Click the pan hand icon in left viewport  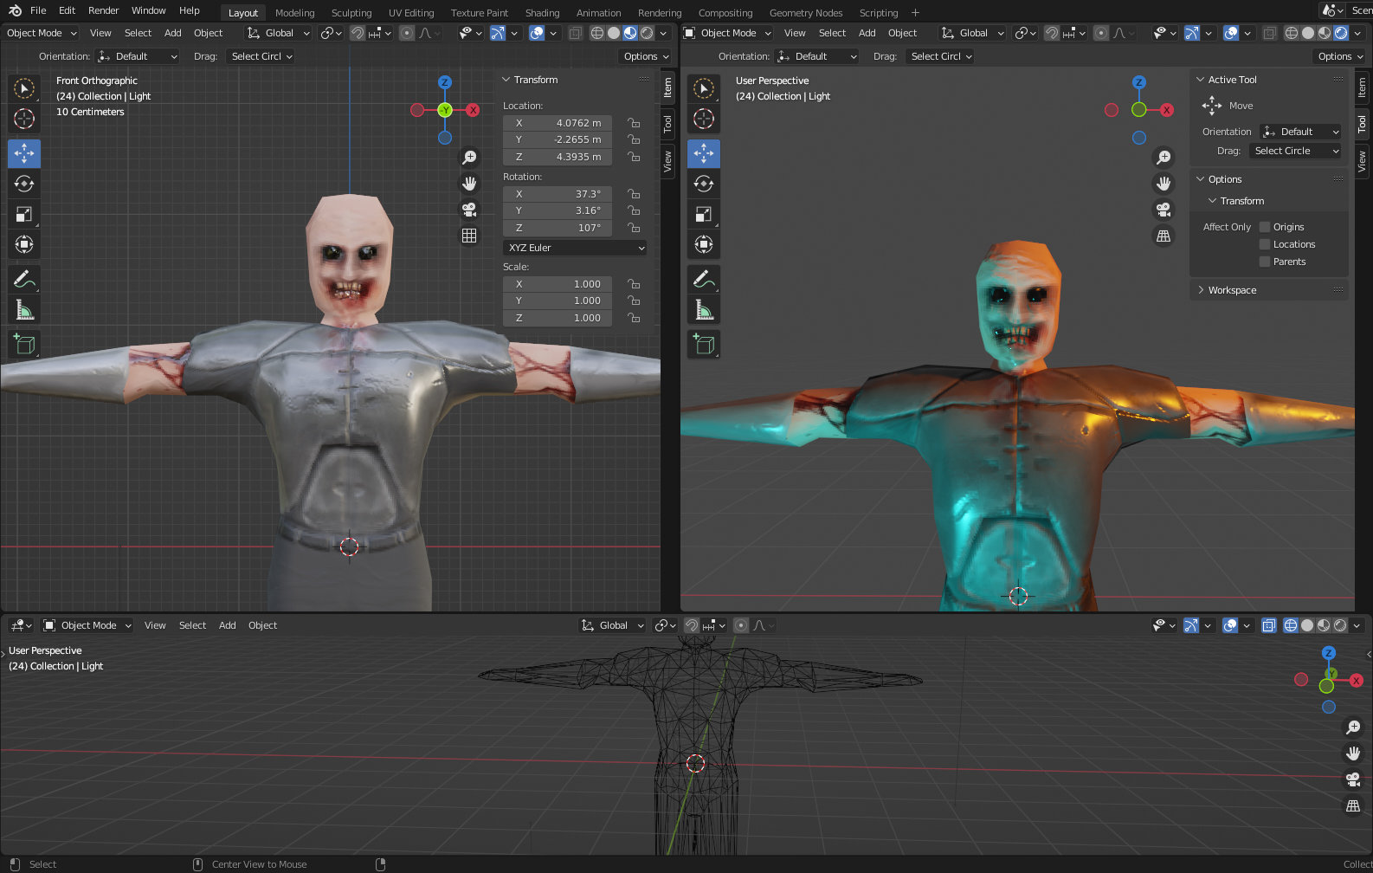[469, 183]
